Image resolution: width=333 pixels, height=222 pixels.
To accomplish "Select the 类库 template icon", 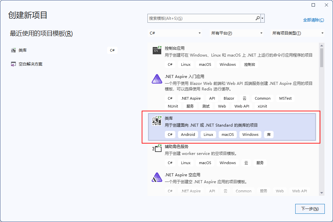I will click(157, 121).
